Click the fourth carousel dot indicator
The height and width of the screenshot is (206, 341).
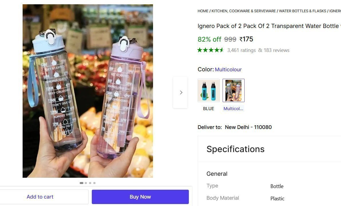tap(94, 183)
